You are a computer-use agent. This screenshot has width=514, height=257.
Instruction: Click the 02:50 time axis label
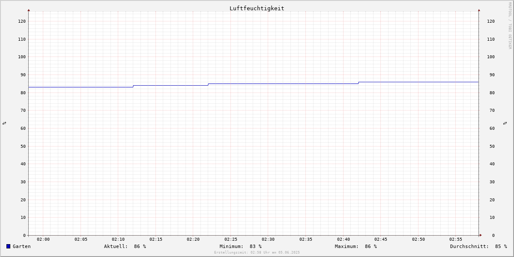[418, 239]
